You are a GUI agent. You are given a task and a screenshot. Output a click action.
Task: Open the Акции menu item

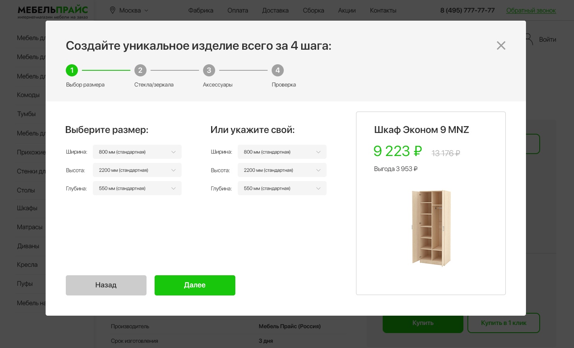coord(347,11)
